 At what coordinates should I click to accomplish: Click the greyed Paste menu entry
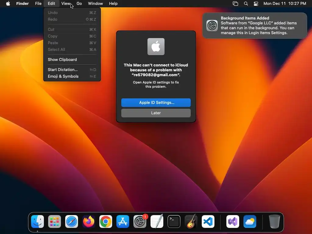click(x=72, y=43)
